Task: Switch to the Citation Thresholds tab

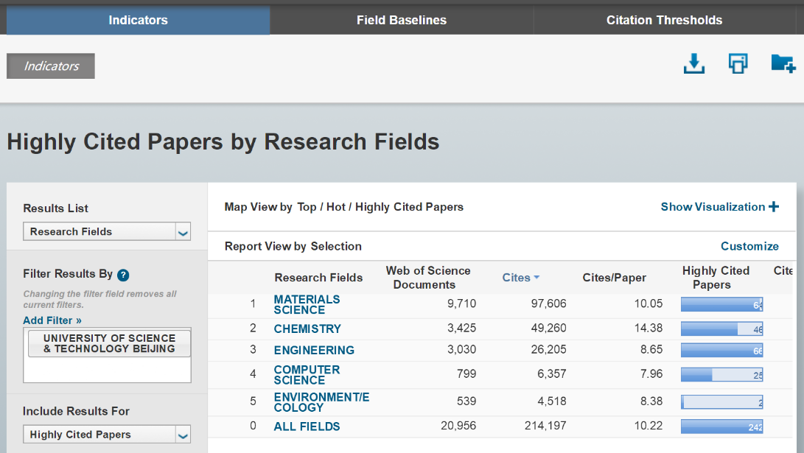Action: coord(664,20)
